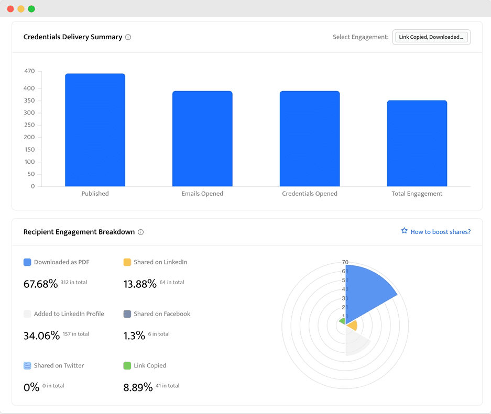Click the Shared on Facebook legend label
The height and width of the screenshot is (414, 491).
pyautogui.click(x=162, y=314)
